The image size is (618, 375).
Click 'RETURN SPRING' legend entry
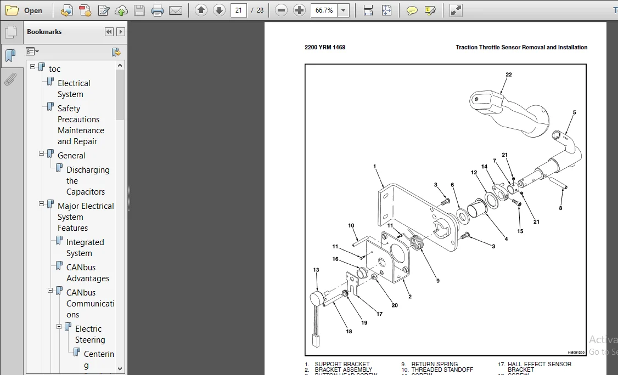tap(434, 365)
